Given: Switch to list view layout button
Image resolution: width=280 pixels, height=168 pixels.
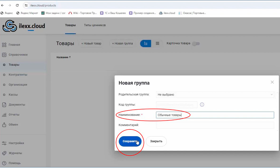Looking at the screenshot, I should coord(157,43).
